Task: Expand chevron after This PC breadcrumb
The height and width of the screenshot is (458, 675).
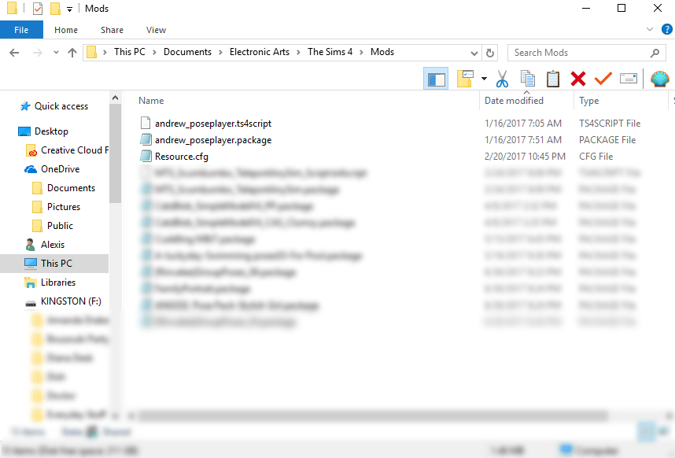Action: [154, 53]
